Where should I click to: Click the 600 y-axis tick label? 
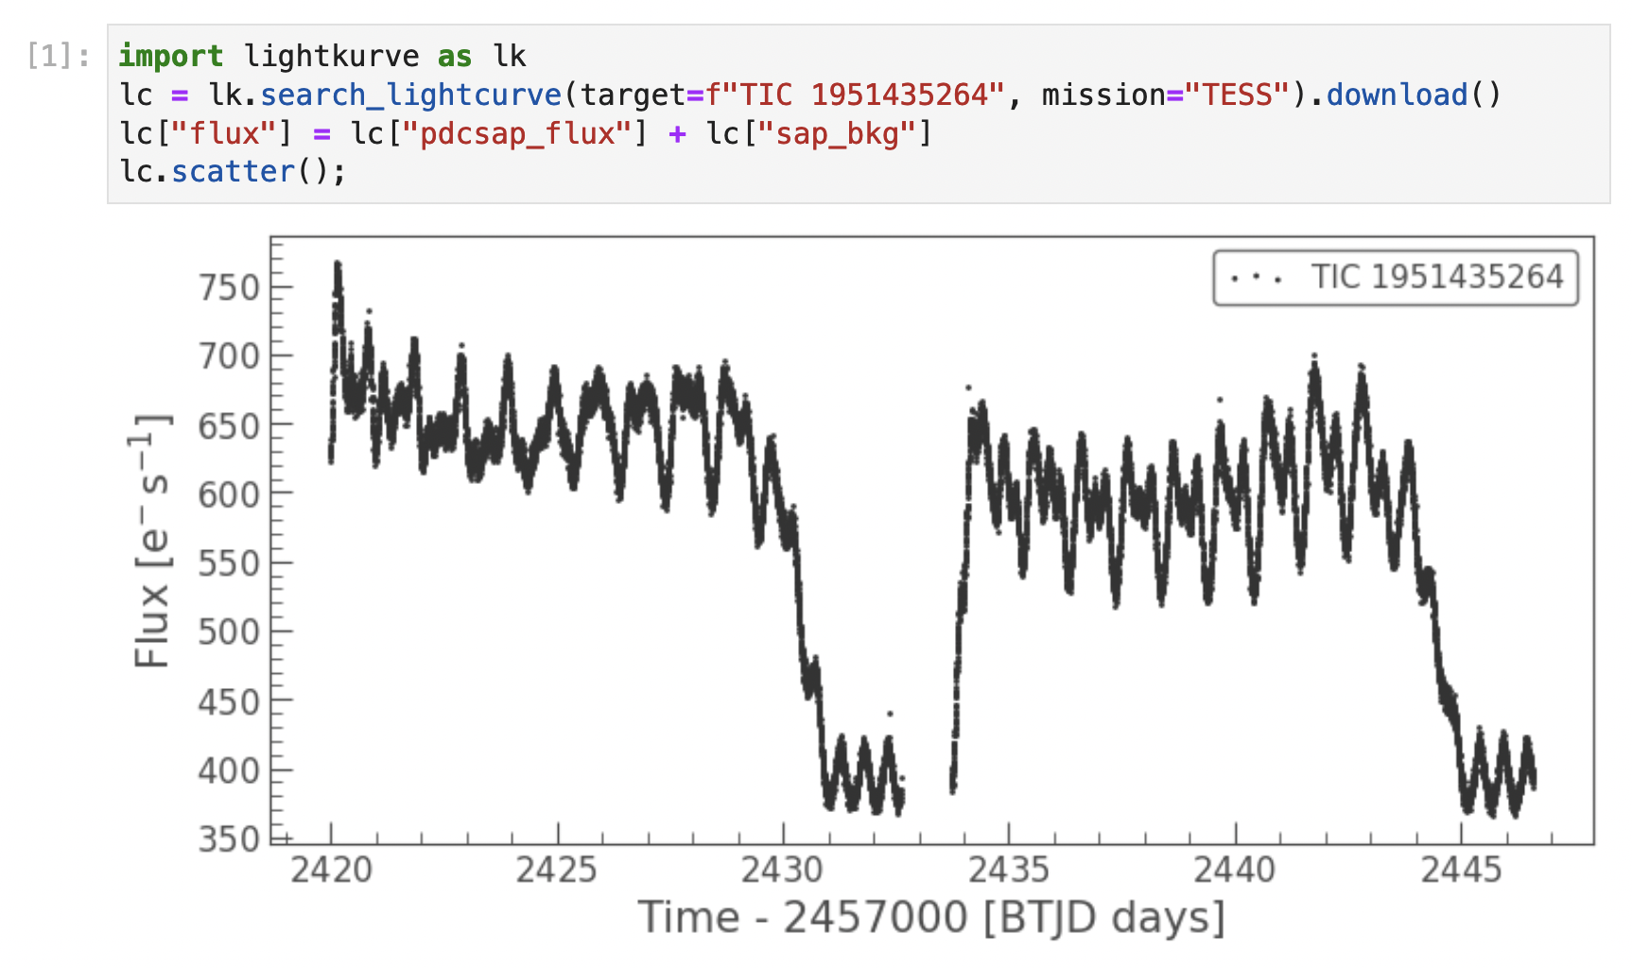coord(229,494)
